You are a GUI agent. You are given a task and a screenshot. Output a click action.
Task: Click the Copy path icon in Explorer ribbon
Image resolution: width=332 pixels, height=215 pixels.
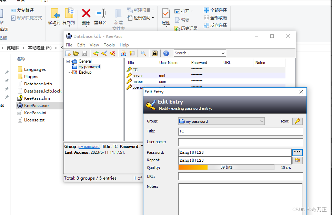coord(13,10)
